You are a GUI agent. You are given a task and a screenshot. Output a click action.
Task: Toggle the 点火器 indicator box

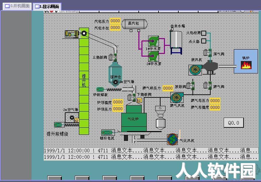(x=204, y=41)
